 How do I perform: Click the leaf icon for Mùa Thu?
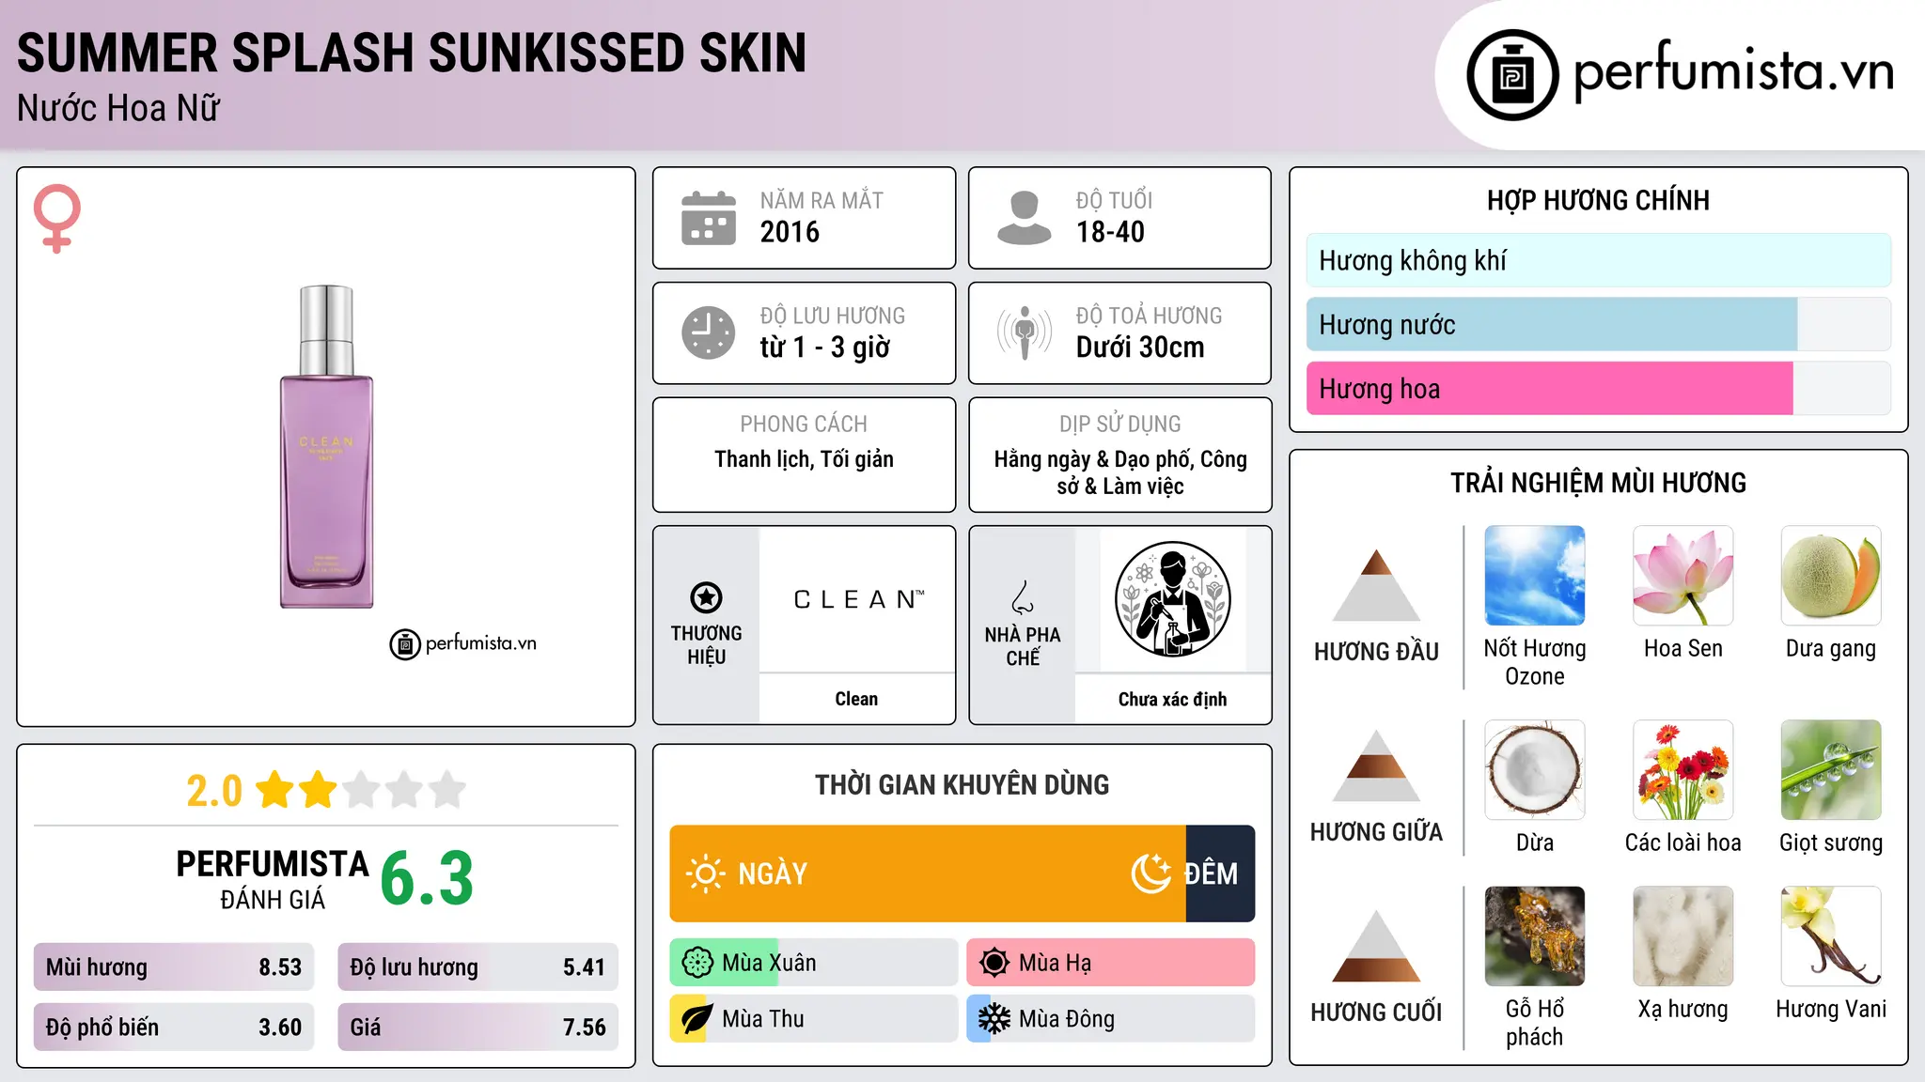697,1019
